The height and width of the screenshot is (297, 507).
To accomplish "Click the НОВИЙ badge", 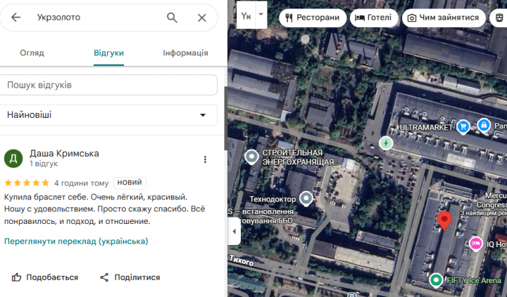I will pos(129,183).
